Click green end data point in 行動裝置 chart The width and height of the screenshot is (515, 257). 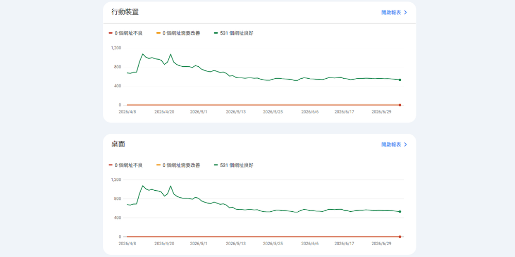[400, 80]
